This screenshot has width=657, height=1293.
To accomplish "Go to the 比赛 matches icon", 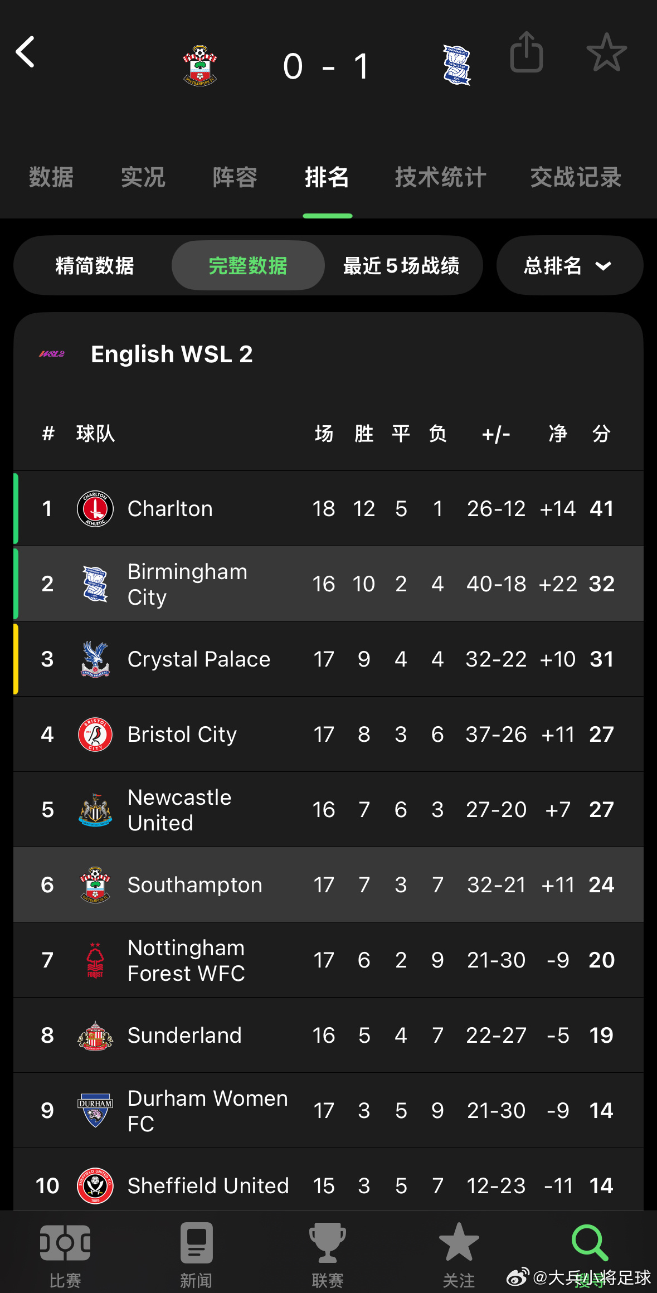I will [65, 1244].
